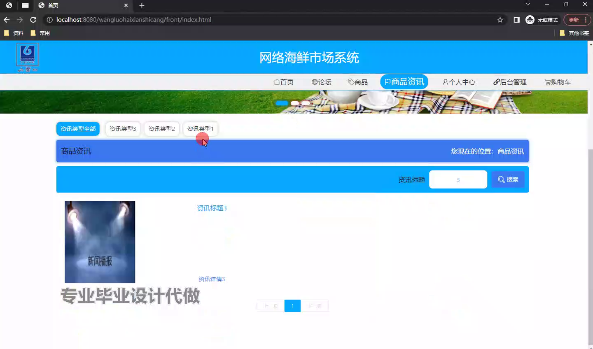The width and height of the screenshot is (593, 349).
Task: Open the 更新 browser menu button
Action: coord(577,20)
